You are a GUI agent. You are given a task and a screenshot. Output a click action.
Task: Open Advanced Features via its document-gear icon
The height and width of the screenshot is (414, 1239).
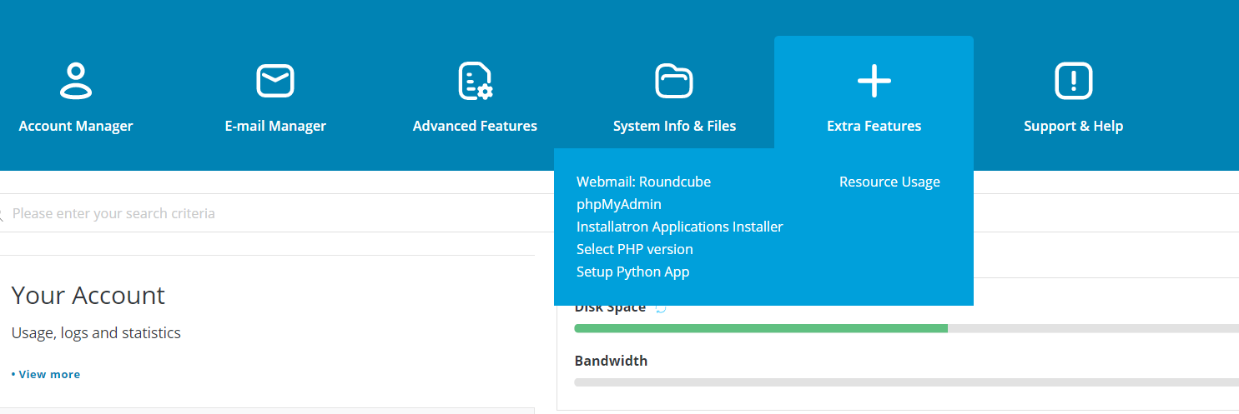475,81
